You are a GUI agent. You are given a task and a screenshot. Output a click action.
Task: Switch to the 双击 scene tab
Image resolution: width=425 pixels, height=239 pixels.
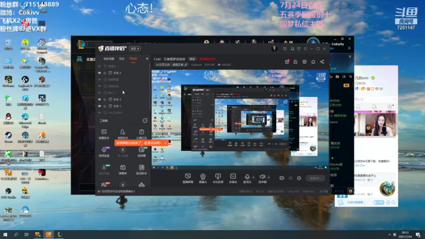(x=122, y=59)
